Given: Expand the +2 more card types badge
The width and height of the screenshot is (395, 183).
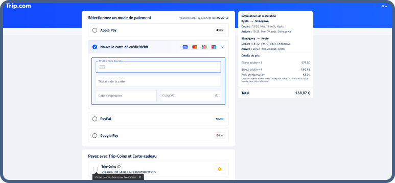Looking at the screenshot, I should [x=222, y=47].
